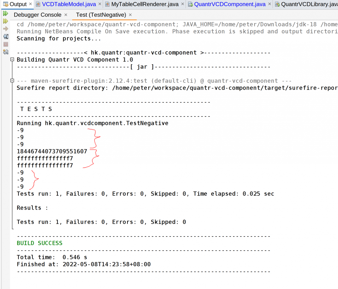Stop the current Maven build

pyautogui.click(x=5, y=44)
